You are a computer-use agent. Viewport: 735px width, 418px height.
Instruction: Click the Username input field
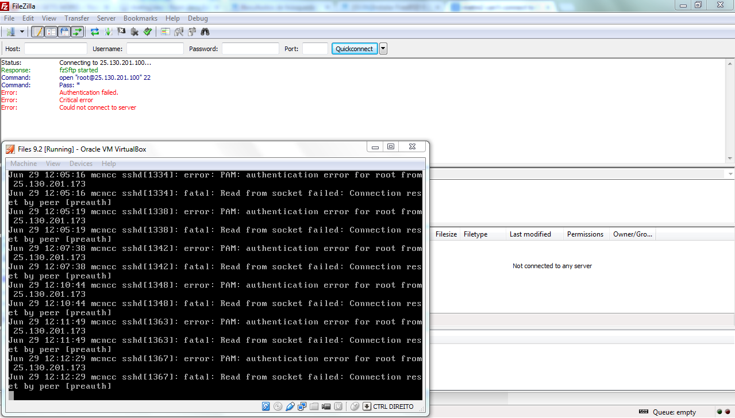155,49
